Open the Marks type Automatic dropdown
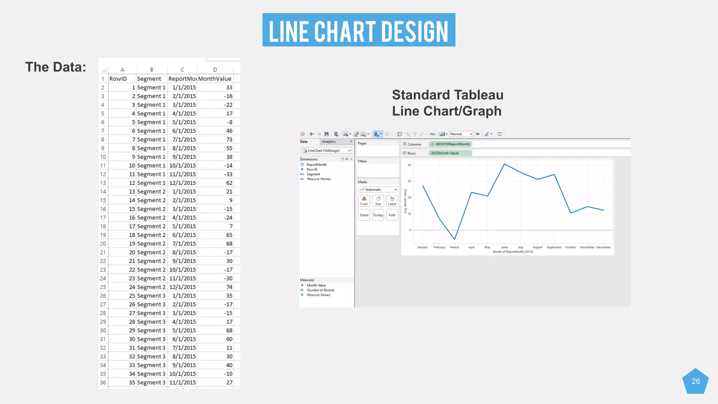718x404 pixels. (x=378, y=189)
